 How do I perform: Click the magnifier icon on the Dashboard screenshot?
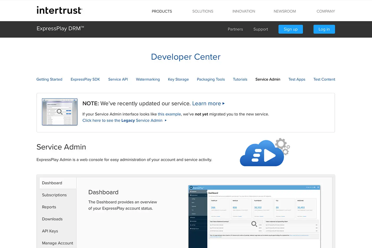(x=254, y=224)
